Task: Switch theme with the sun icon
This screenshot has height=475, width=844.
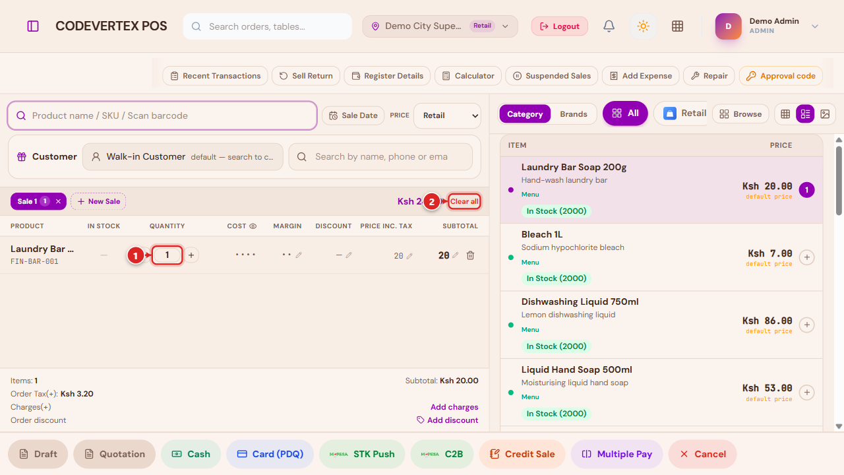Action: point(644,26)
